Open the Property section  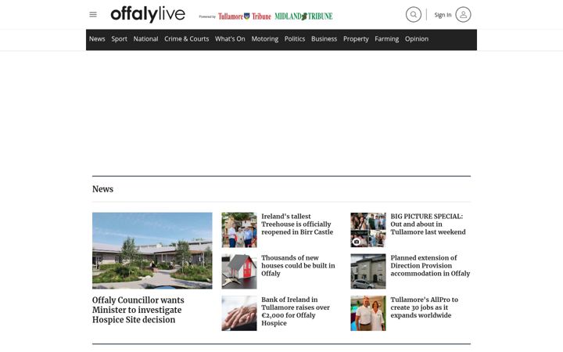[356, 39]
